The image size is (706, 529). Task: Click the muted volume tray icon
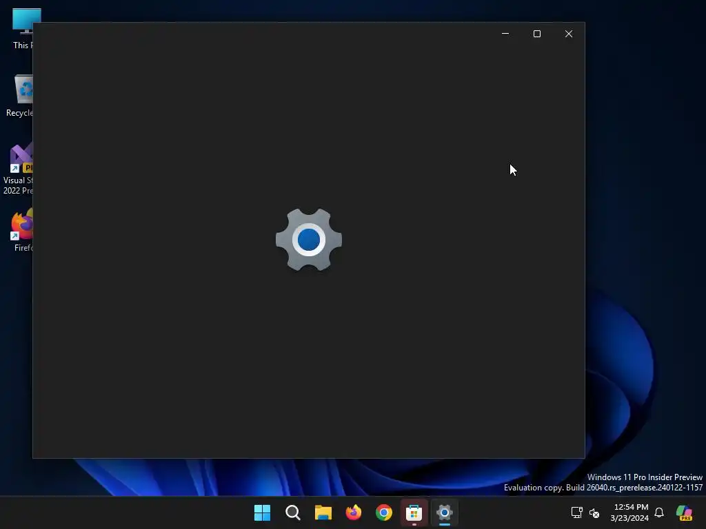[594, 512]
